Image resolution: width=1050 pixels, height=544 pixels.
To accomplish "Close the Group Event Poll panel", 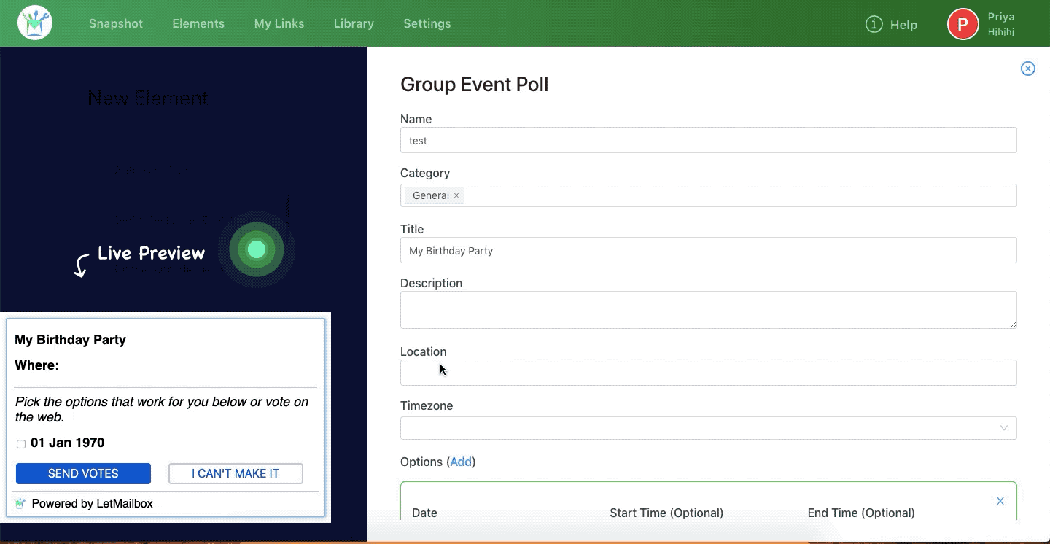I will click(x=1028, y=69).
